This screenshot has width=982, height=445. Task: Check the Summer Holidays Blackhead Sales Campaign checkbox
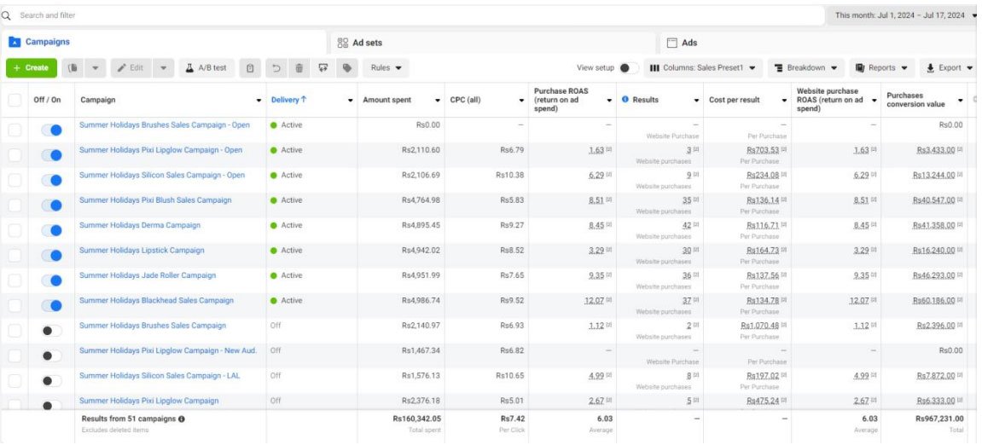point(15,305)
